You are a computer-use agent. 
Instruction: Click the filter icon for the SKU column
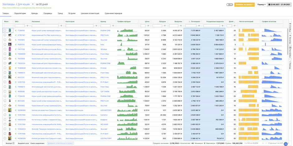point(27,26)
